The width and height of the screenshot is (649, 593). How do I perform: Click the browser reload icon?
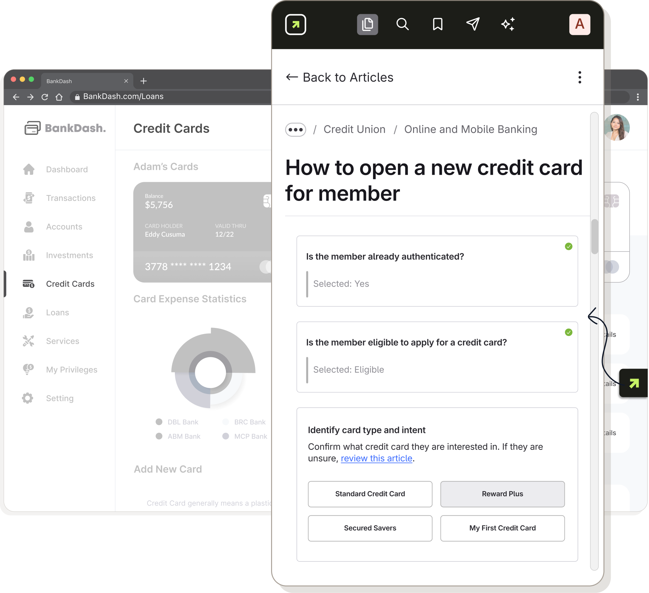pyautogui.click(x=45, y=97)
